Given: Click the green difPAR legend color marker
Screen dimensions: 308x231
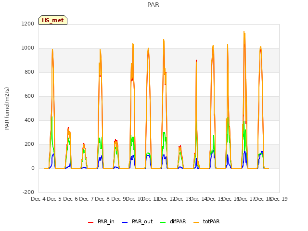Looking at the screenshot, I should (x=163, y=222).
